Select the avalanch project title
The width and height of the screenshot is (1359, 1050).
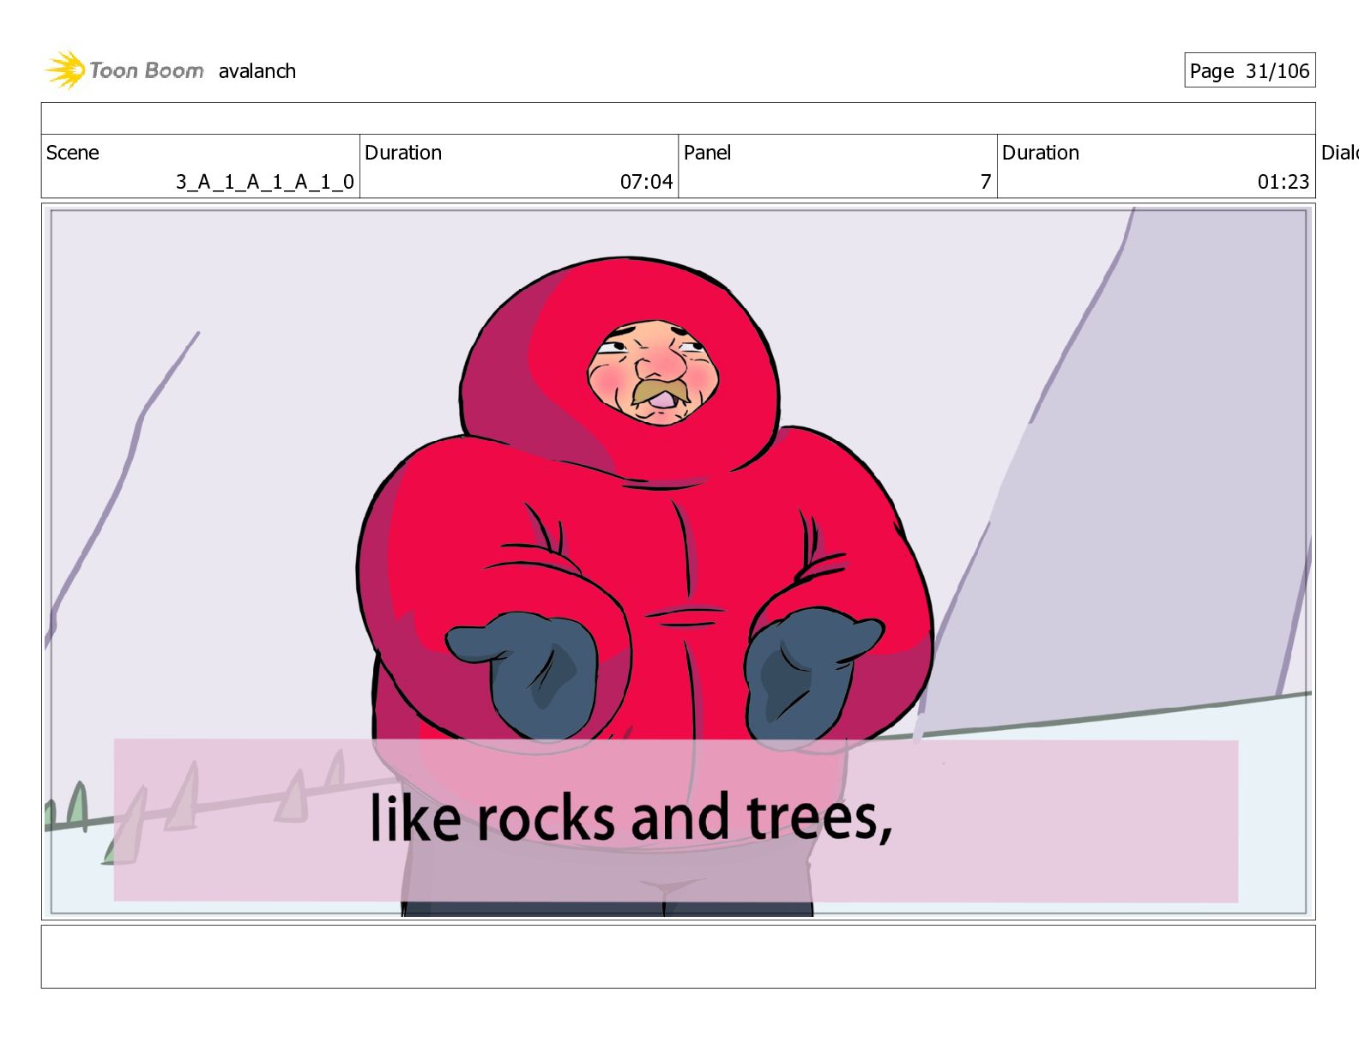click(257, 71)
